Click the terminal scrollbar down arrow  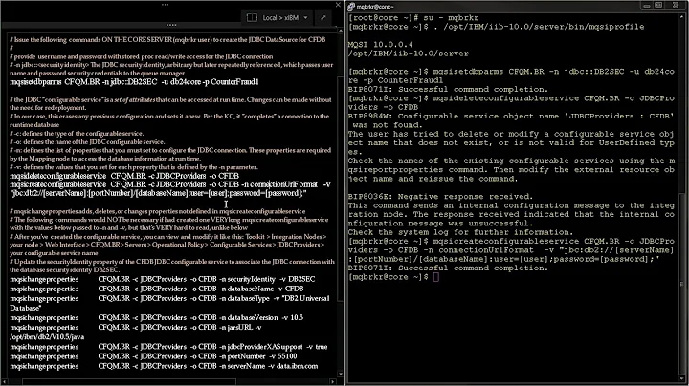[x=682, y=378]
